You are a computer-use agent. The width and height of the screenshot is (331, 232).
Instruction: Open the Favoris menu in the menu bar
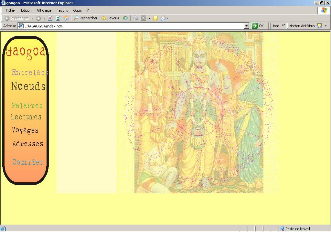click(62, 10)
